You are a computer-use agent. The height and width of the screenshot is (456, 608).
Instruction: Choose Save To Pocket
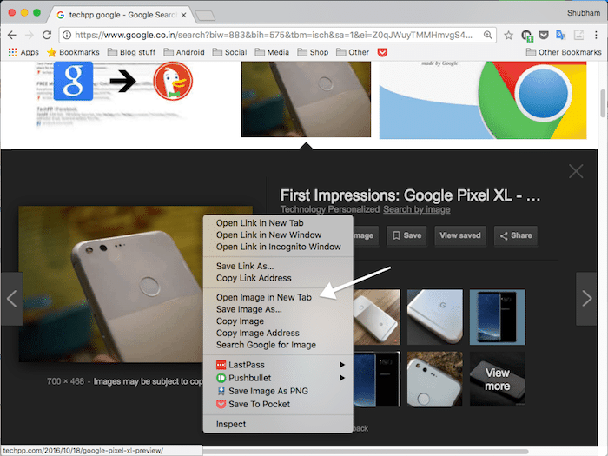click(x=278, y=405)
